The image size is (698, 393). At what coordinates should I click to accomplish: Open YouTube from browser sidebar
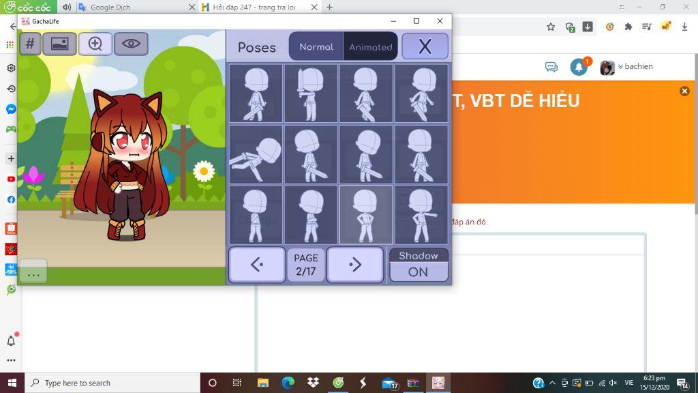pyautogui.click(x=11, y=179)
